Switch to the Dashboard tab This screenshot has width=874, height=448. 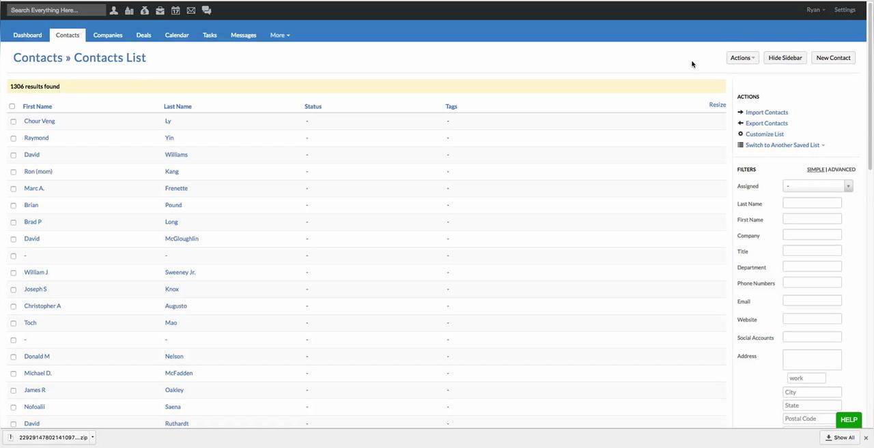[27, 35]
